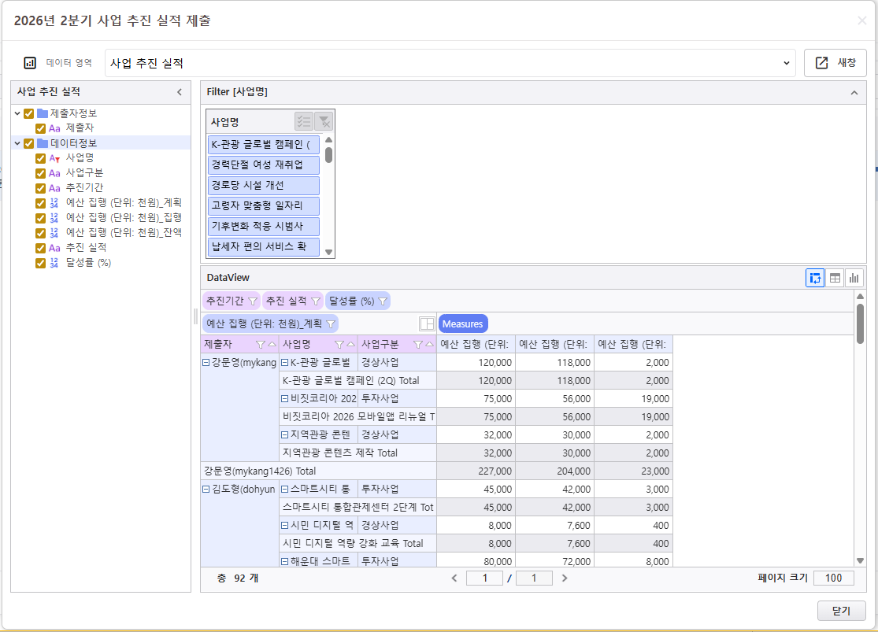Uncheck the 데이터정보 folder checkbox
Screen dimensions: 878x632
[x=28, y=143]
